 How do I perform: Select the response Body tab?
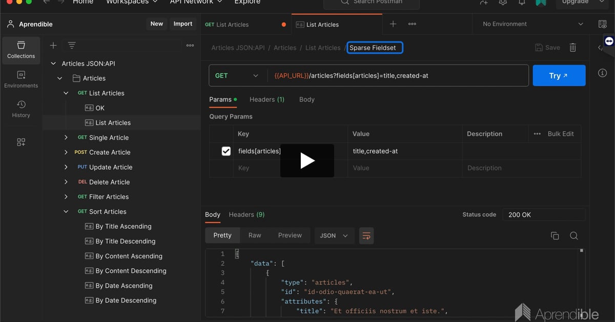point(213,214)
